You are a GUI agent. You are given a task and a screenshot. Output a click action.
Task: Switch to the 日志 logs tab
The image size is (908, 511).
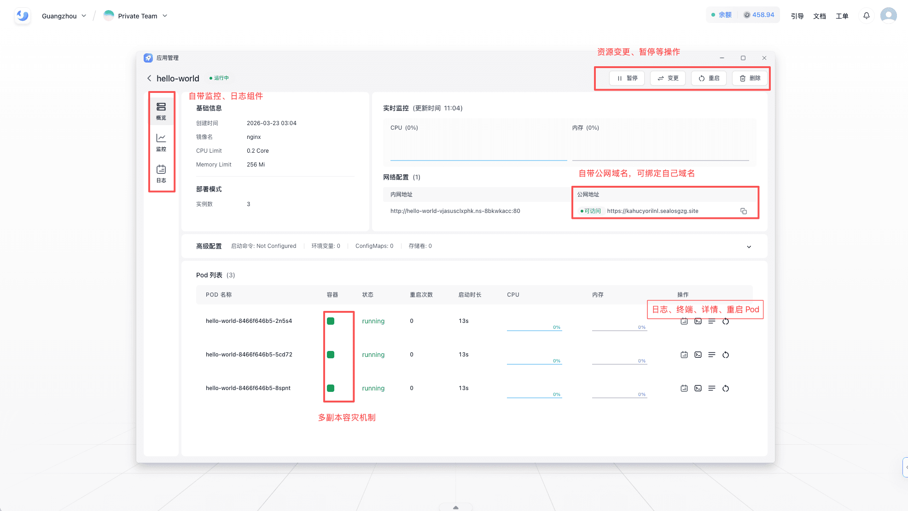161,173
